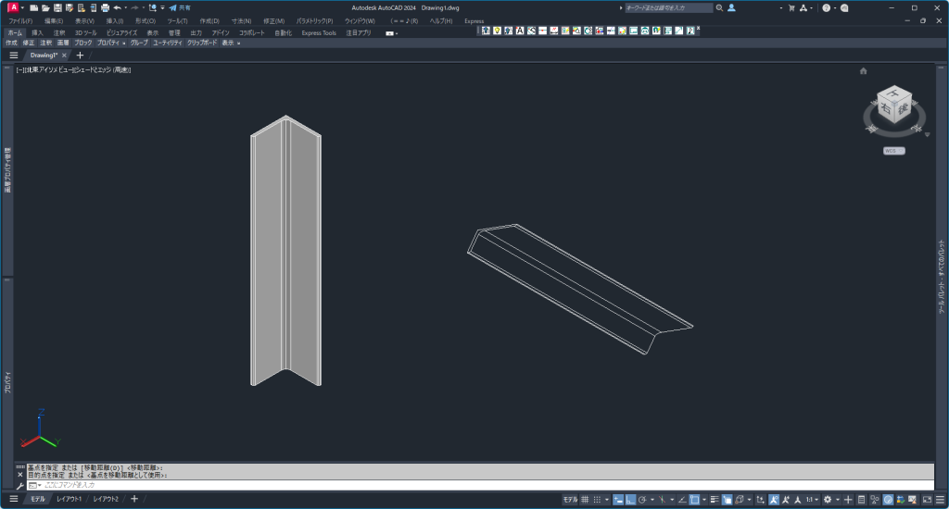The image size is (949, 509).
Task: Switch to the レイアウト1 layout tab
Action: pyautogui.click(x=69, y=500)
